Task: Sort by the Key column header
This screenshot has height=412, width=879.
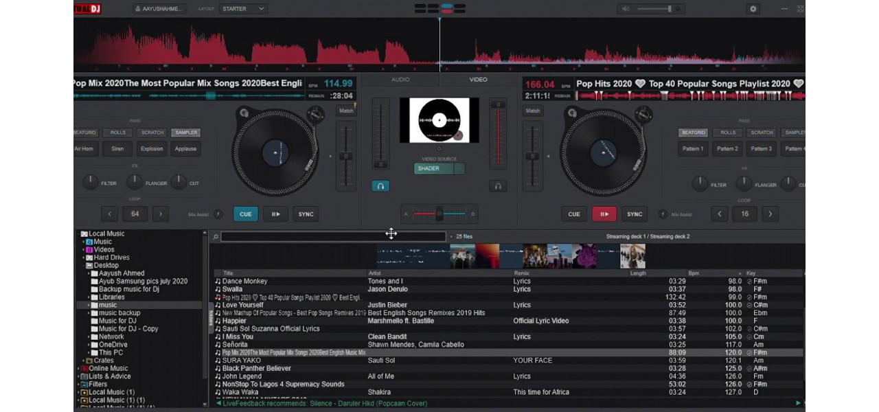Action: pyautogui.click(x=751, y=273)
